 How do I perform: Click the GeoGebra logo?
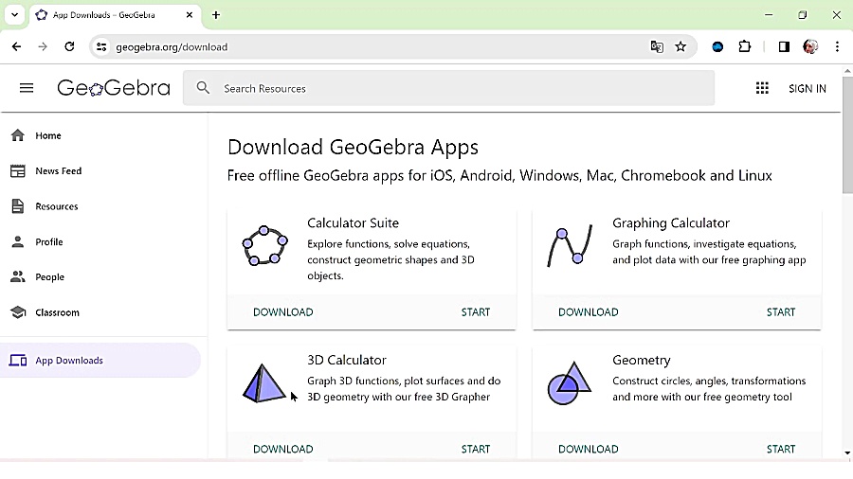(x=114, y=88)
